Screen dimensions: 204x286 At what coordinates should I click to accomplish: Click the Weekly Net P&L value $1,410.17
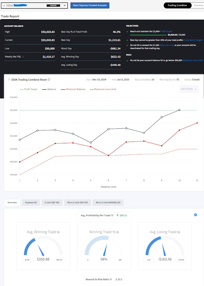49,57
